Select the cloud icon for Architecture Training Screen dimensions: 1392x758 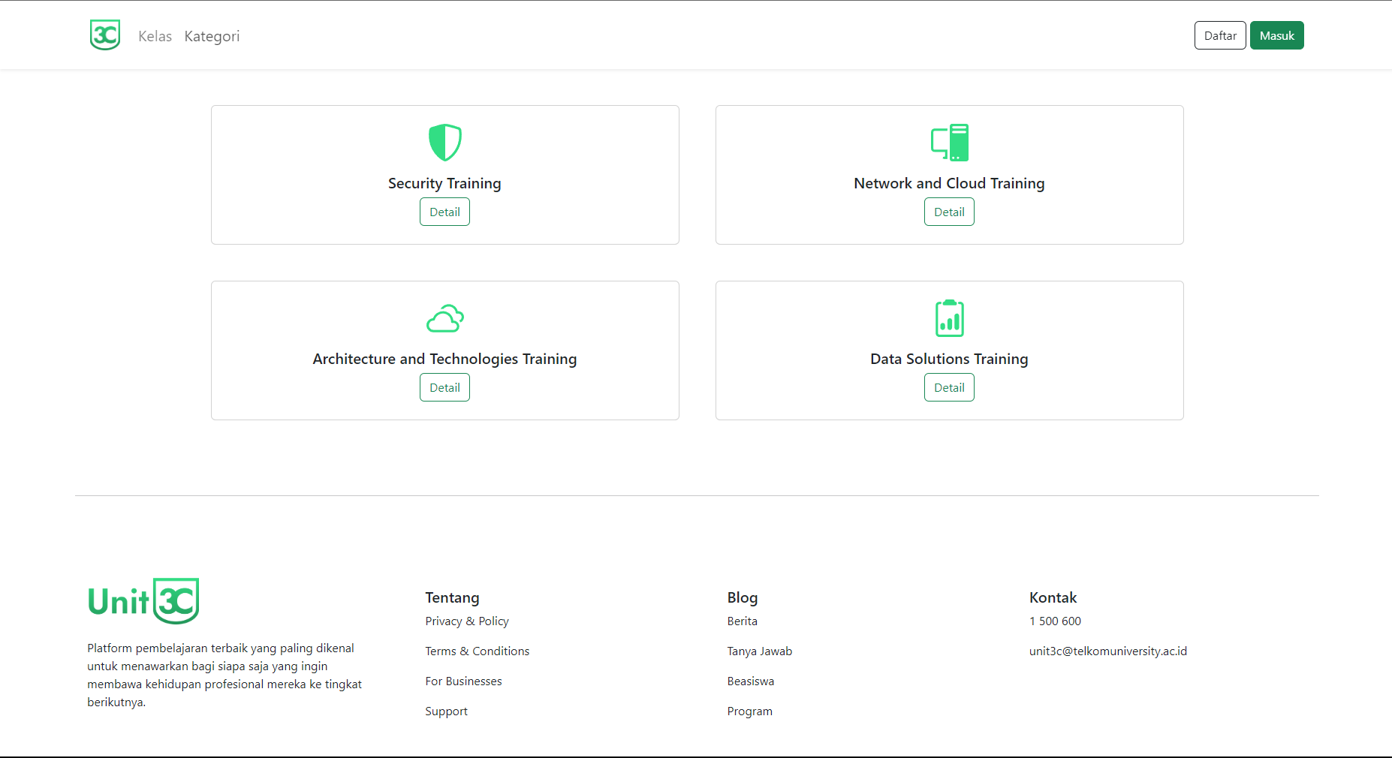[444, 318]
